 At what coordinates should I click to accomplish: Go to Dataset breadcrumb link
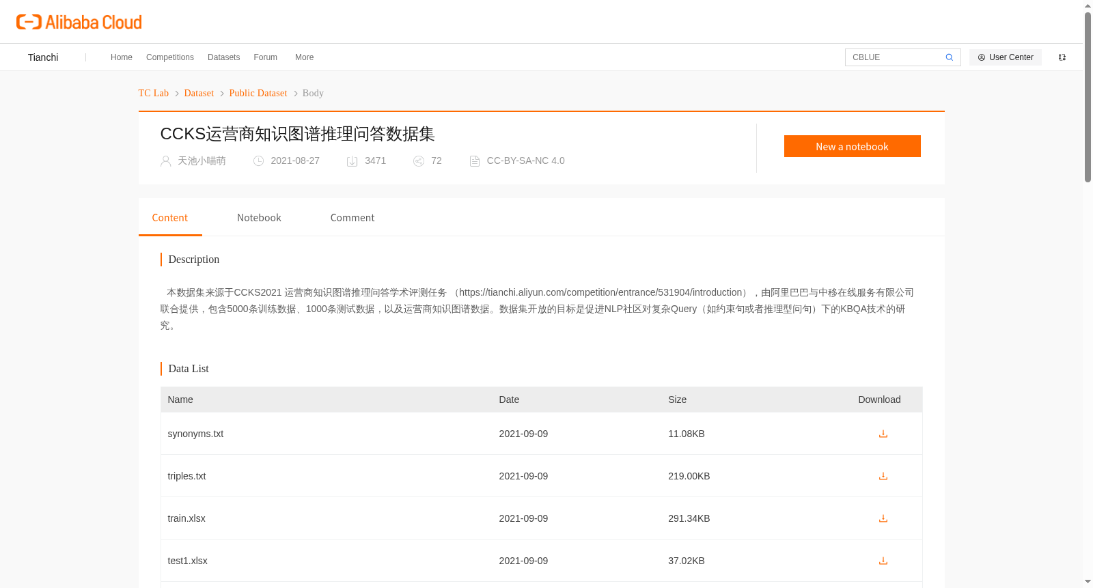199,93
